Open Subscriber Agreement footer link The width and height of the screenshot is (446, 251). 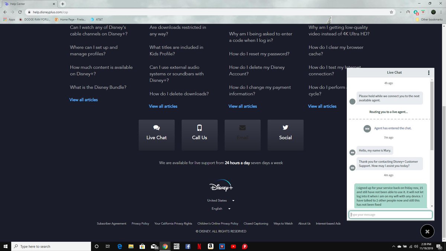coord(111,223)
